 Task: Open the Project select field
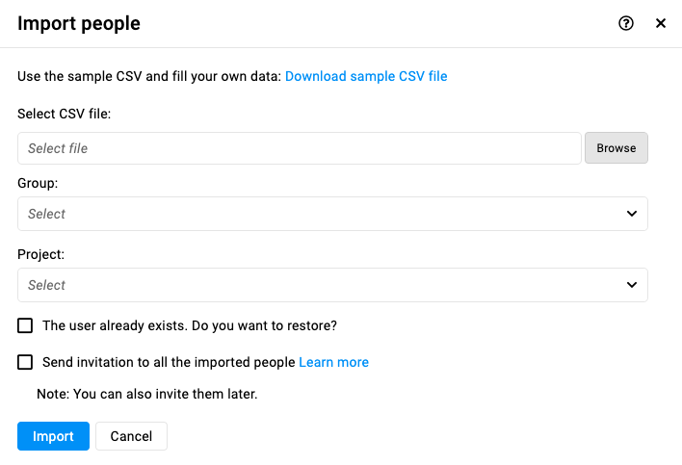332,285
